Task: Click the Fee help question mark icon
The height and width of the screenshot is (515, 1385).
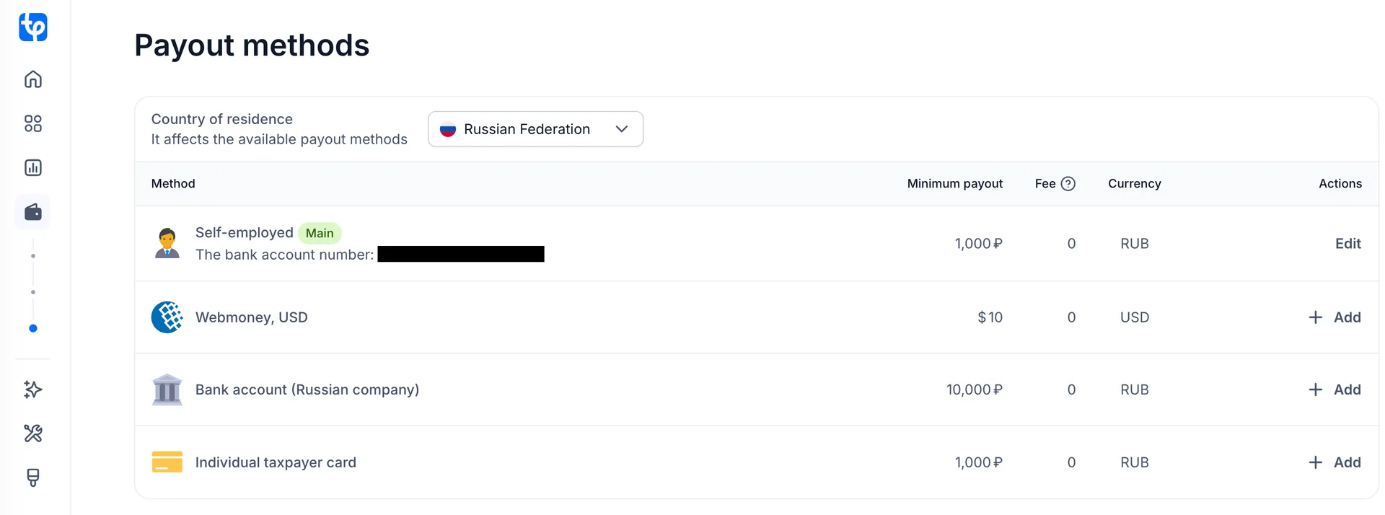Action: tap(1068, 184)
